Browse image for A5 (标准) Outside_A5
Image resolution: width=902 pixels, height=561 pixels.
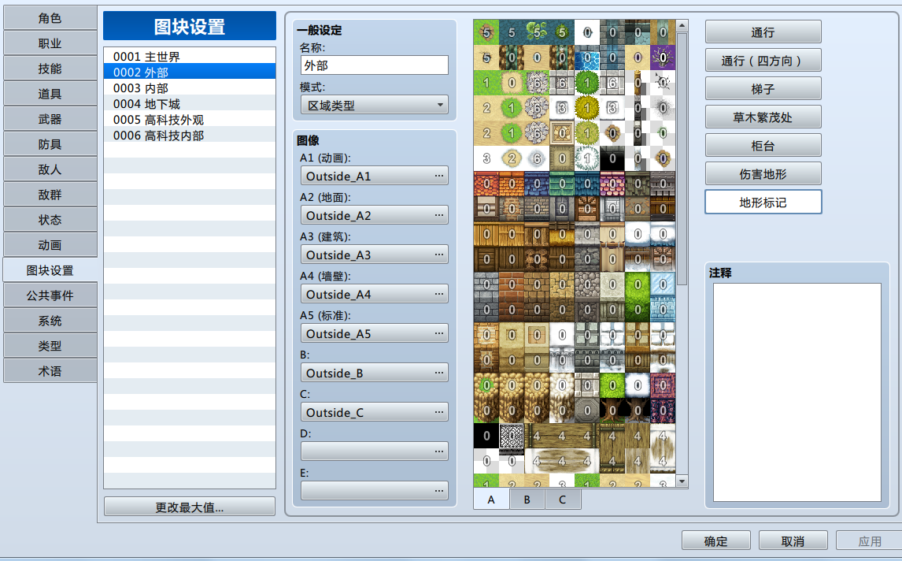[x=374, y=333]
